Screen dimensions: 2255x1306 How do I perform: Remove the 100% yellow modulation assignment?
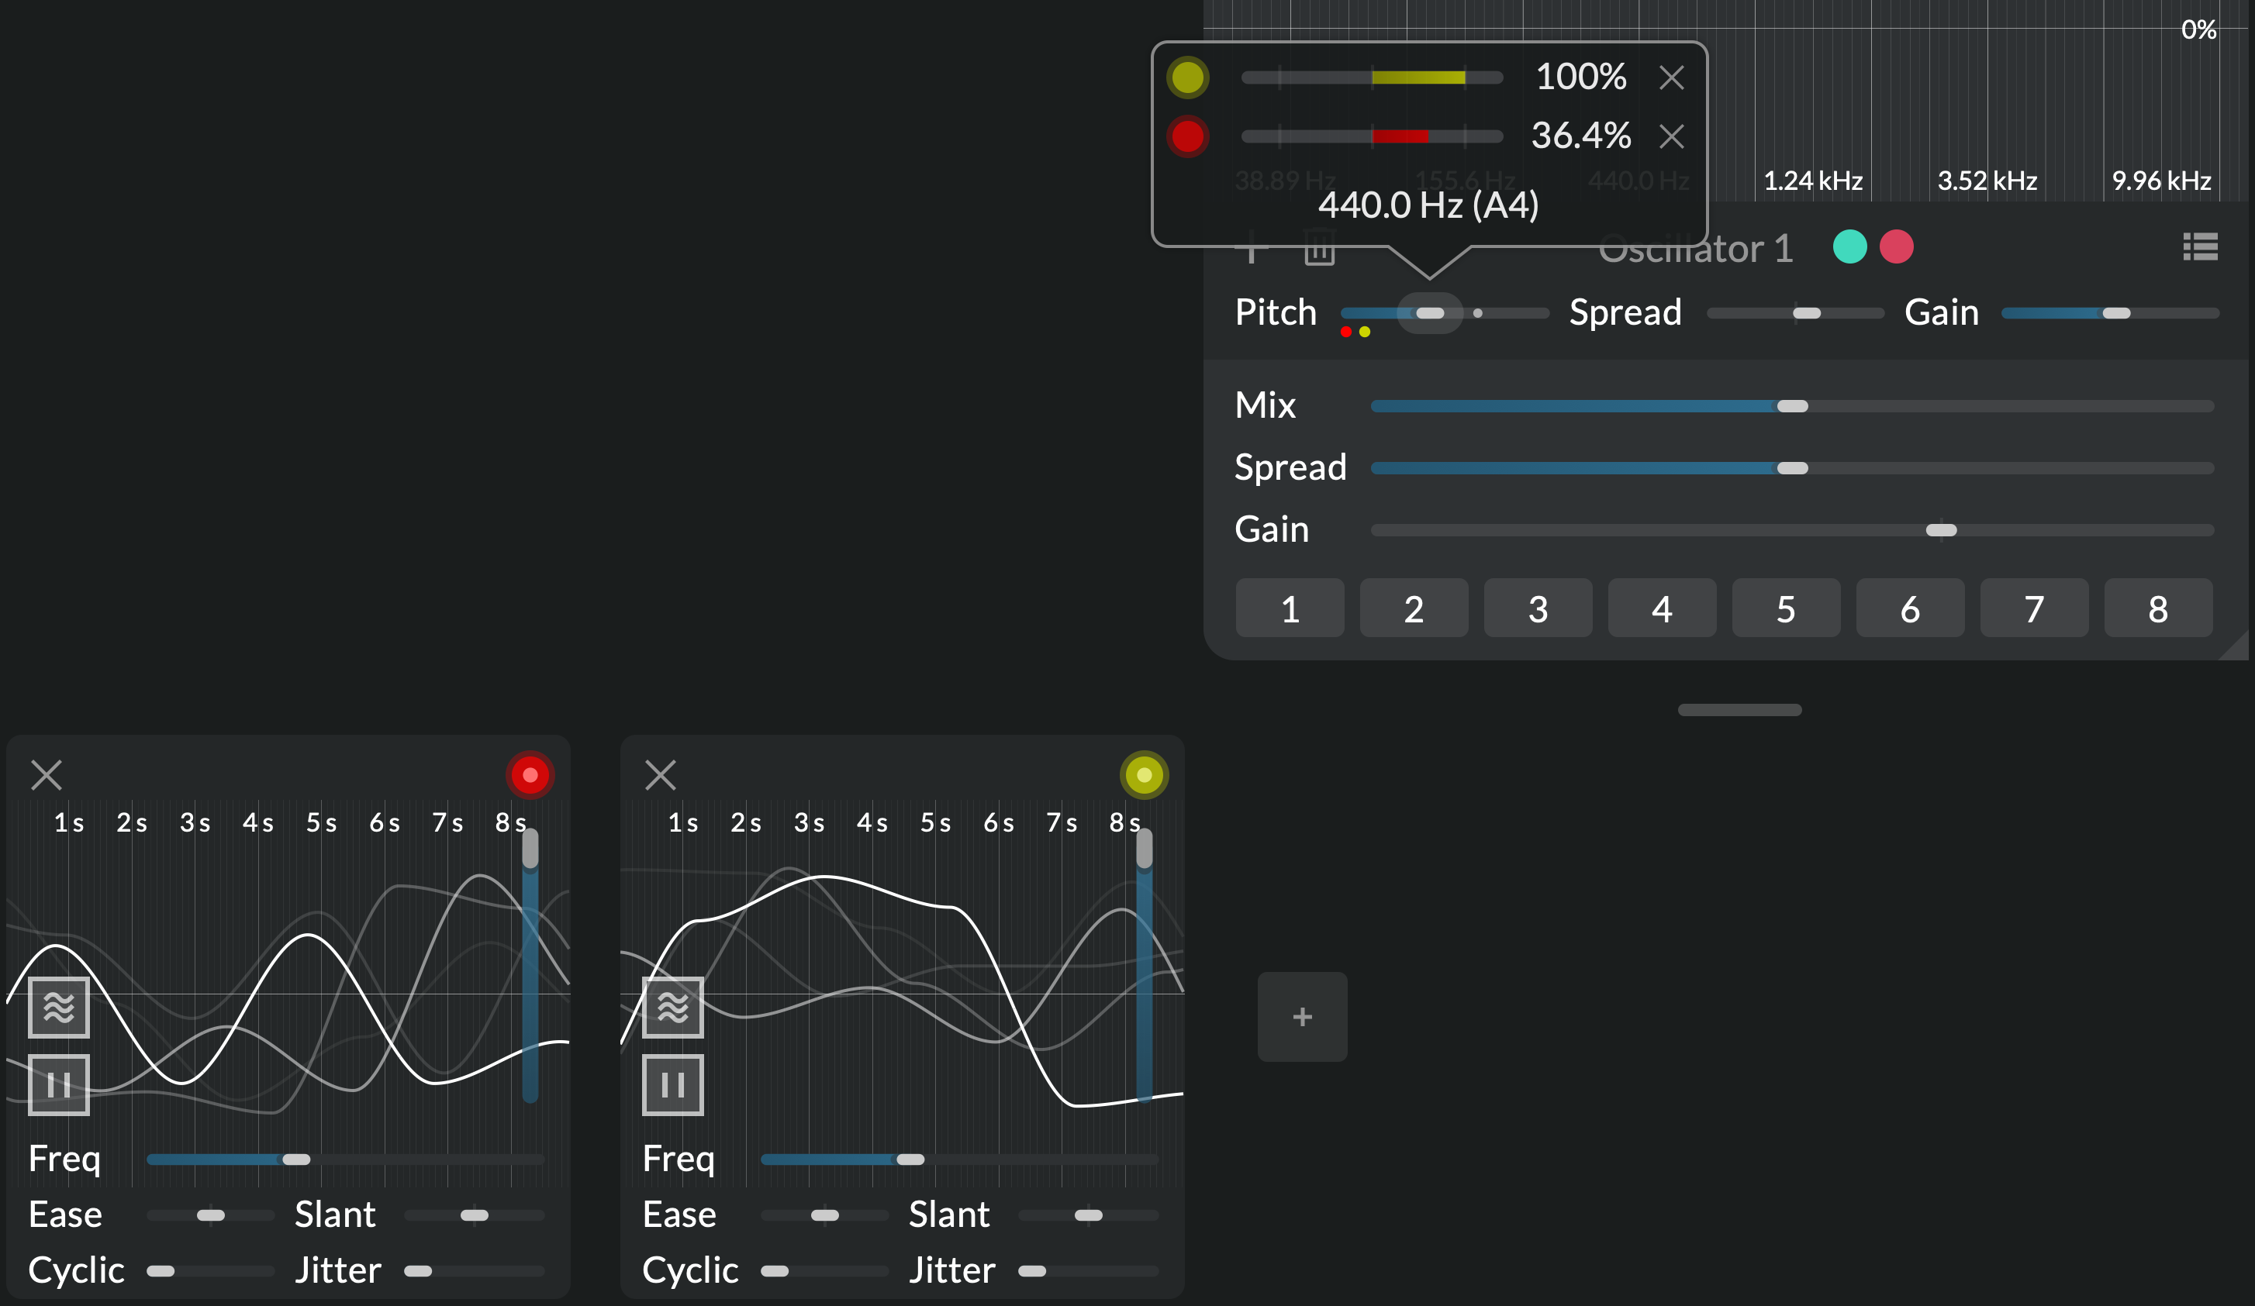(1670, 78)
